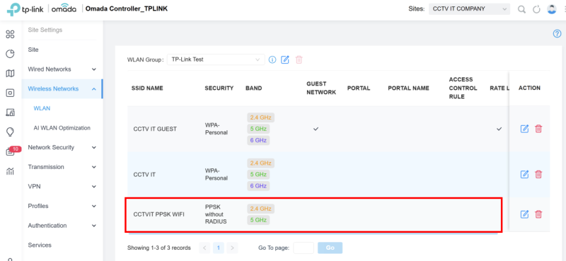Open the user account avatar
The width and height of the screenshot is (566, 261).
click(552, 9)
